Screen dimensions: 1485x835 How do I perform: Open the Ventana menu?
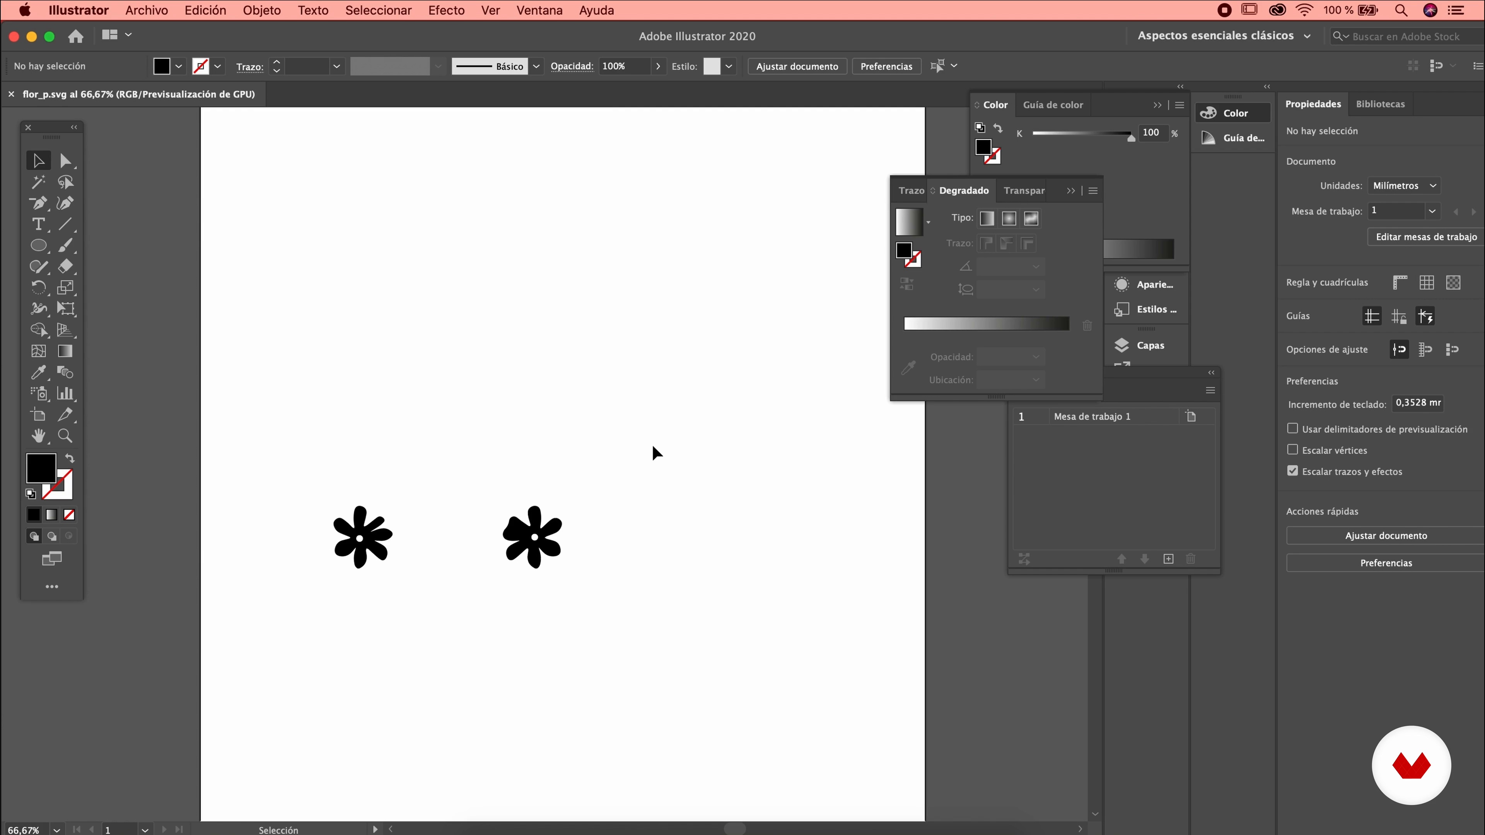coord(539,10)
